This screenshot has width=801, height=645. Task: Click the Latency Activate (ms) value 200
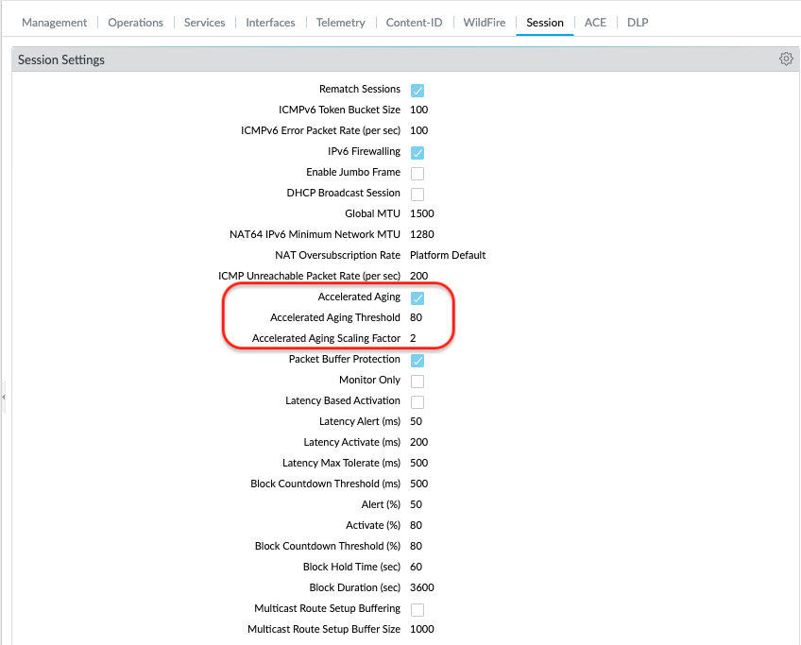click(418, 442)
